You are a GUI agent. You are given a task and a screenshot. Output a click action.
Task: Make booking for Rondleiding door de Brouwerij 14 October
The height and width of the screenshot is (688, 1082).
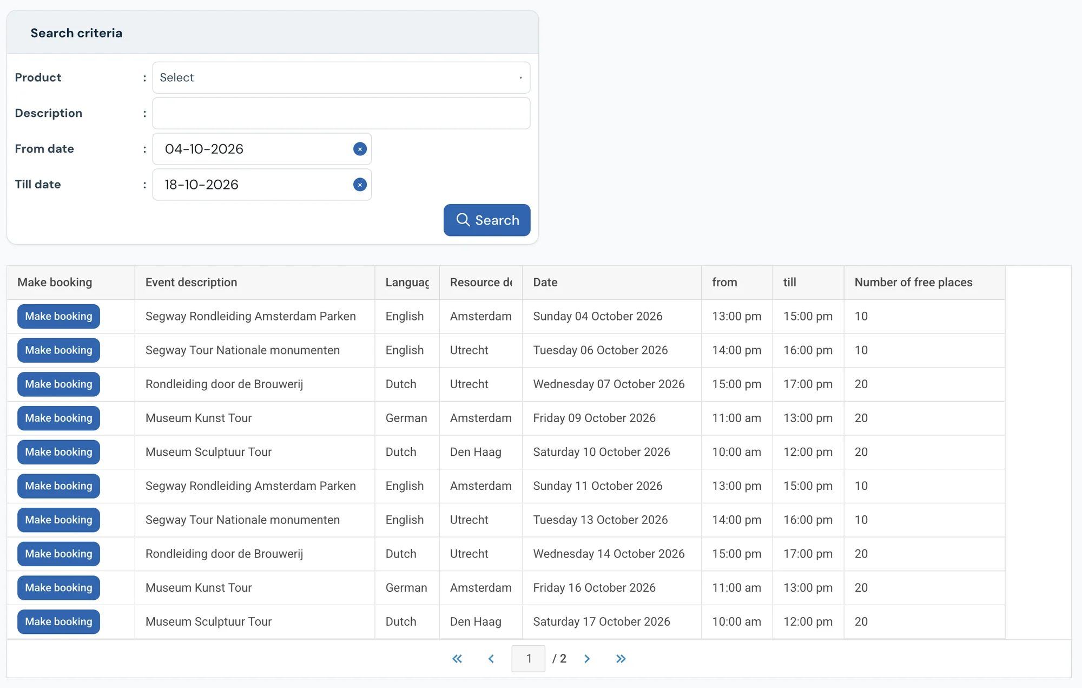tap(58, 554)
